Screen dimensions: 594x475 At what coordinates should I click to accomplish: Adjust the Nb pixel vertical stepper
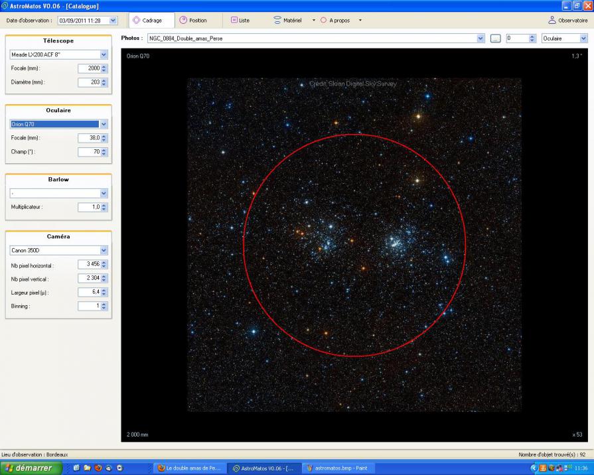point(104,279)
